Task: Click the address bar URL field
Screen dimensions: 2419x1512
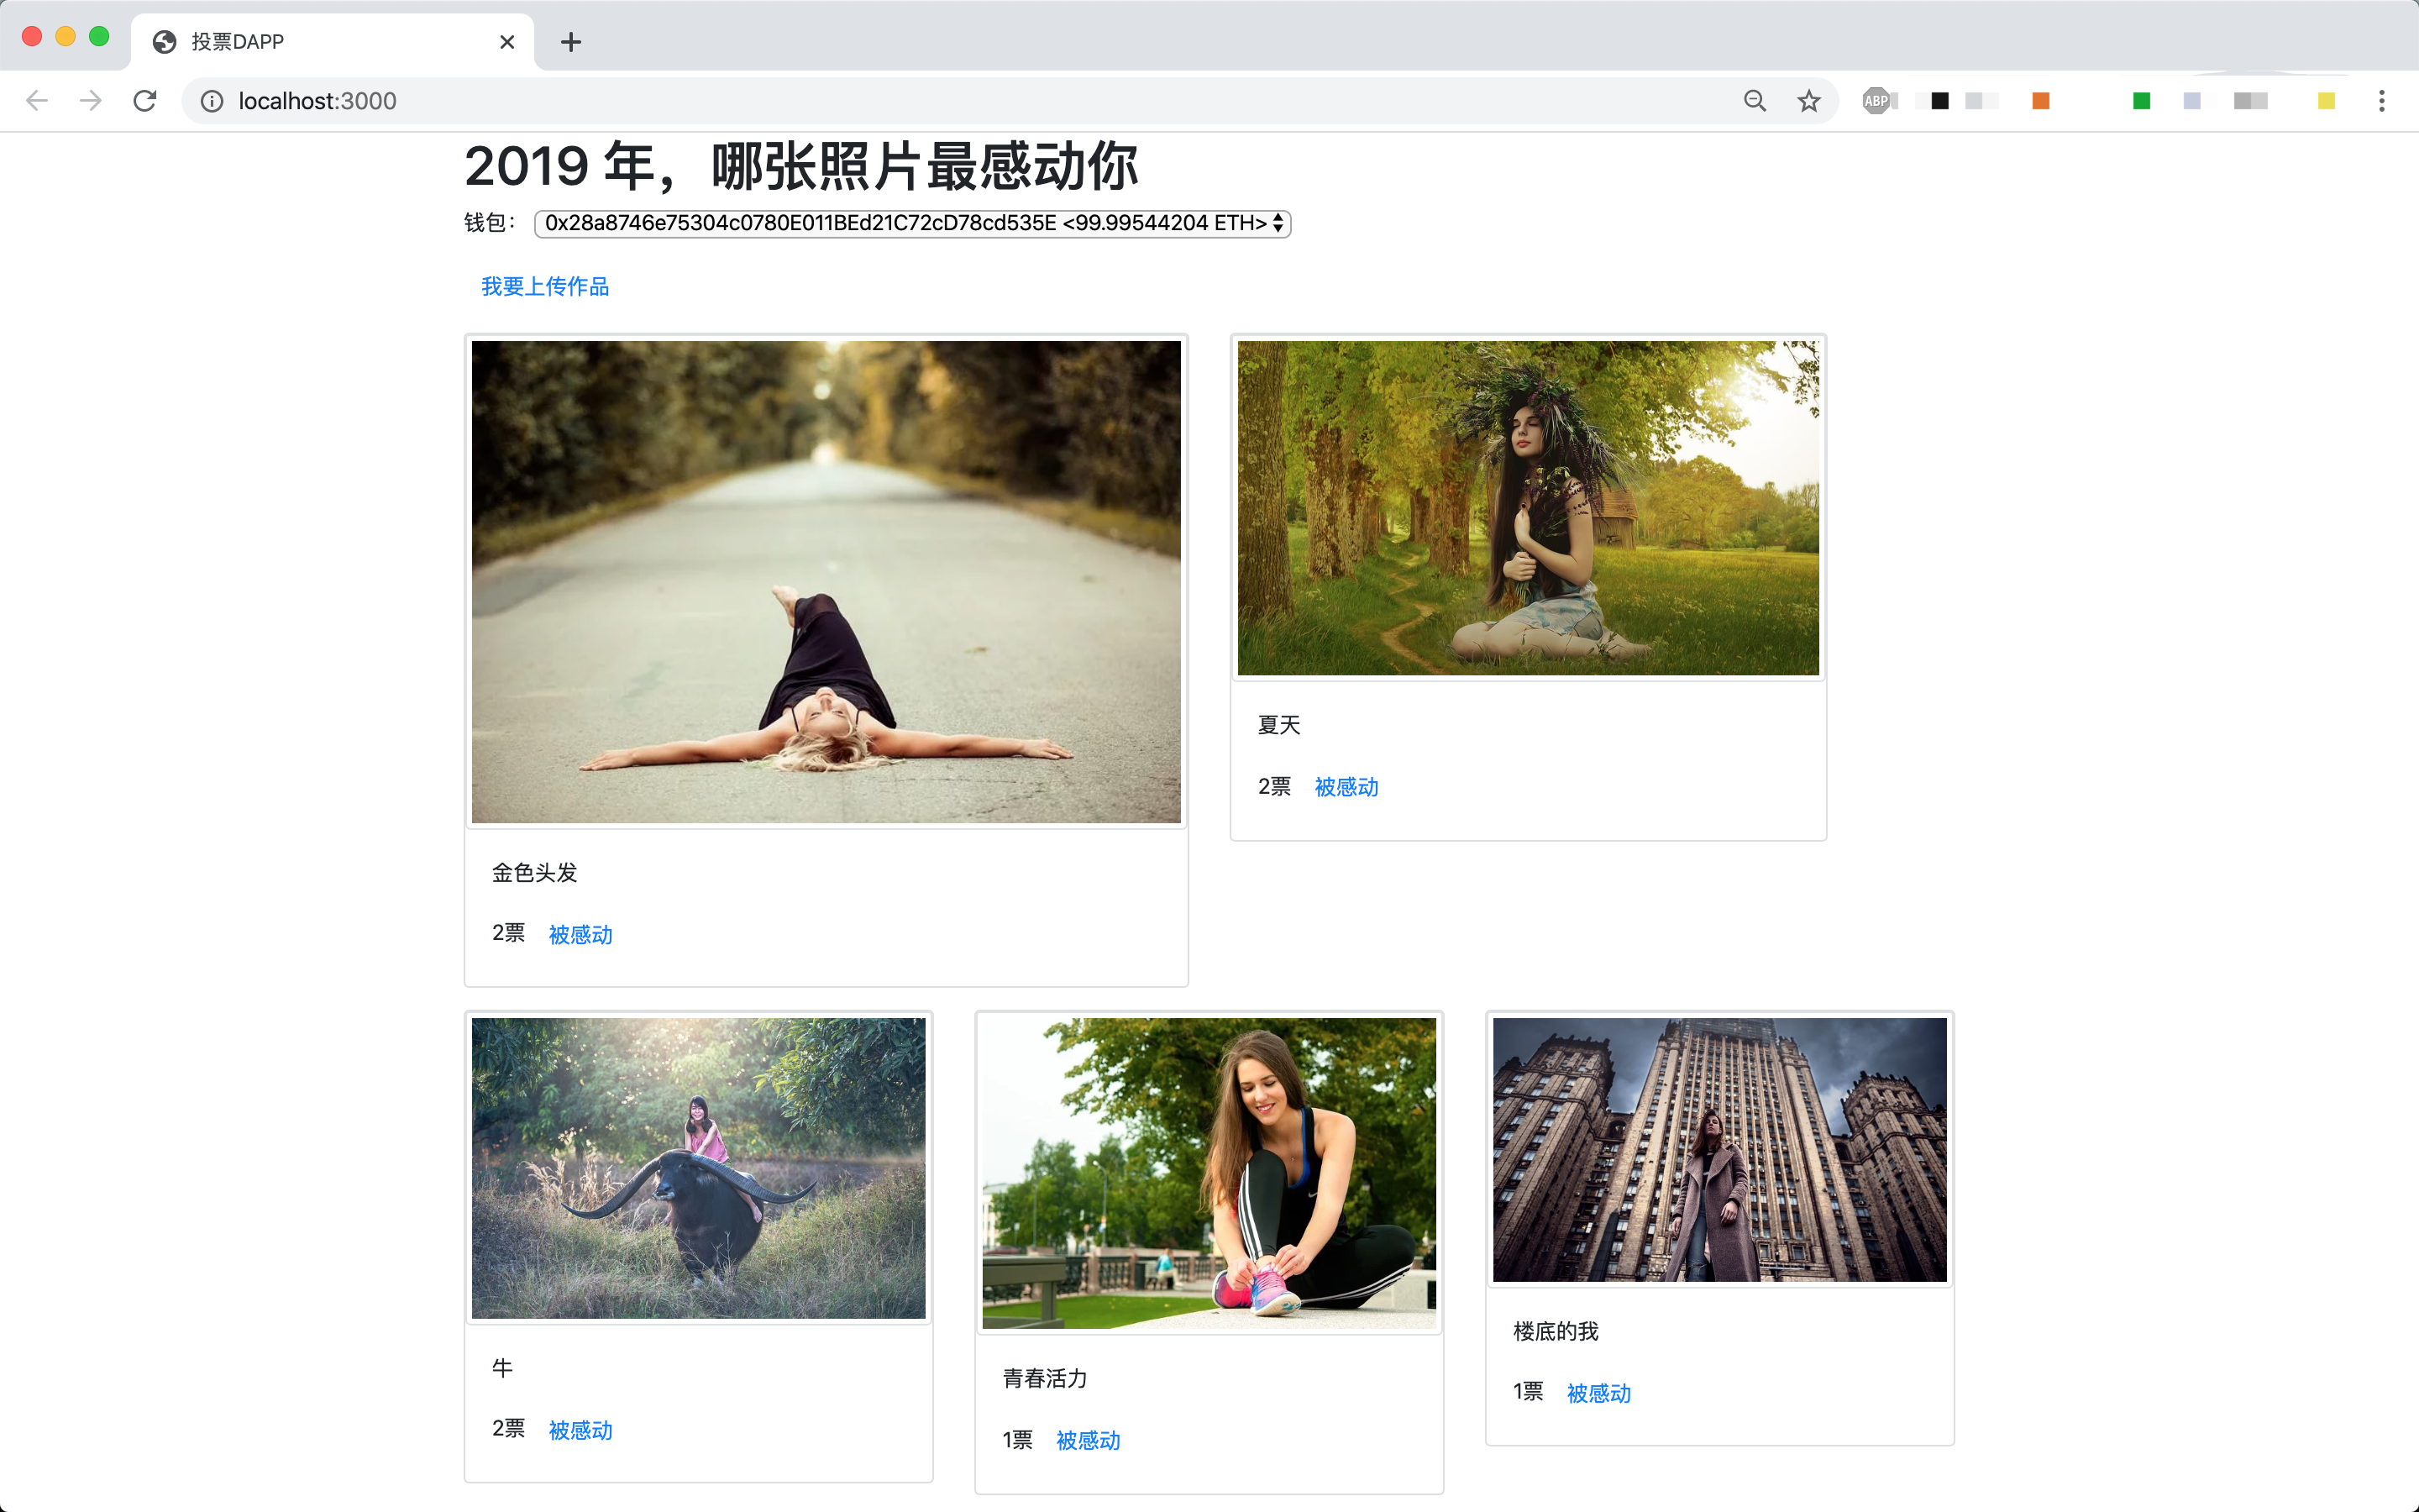Action: click(x=900, y=101)
